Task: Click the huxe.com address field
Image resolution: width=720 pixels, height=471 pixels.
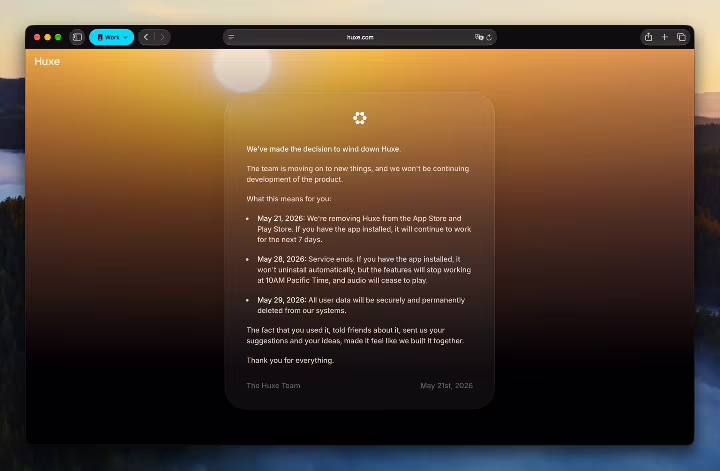Action: [360, 37]
